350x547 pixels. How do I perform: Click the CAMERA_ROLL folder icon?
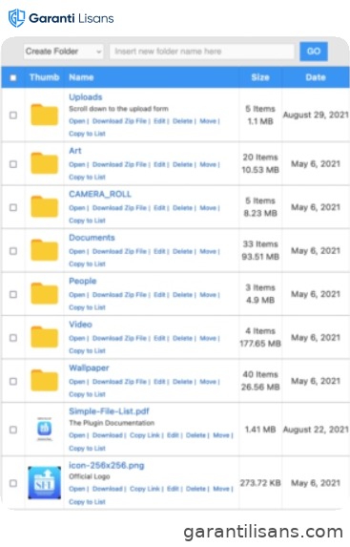(x=44, y=206)
